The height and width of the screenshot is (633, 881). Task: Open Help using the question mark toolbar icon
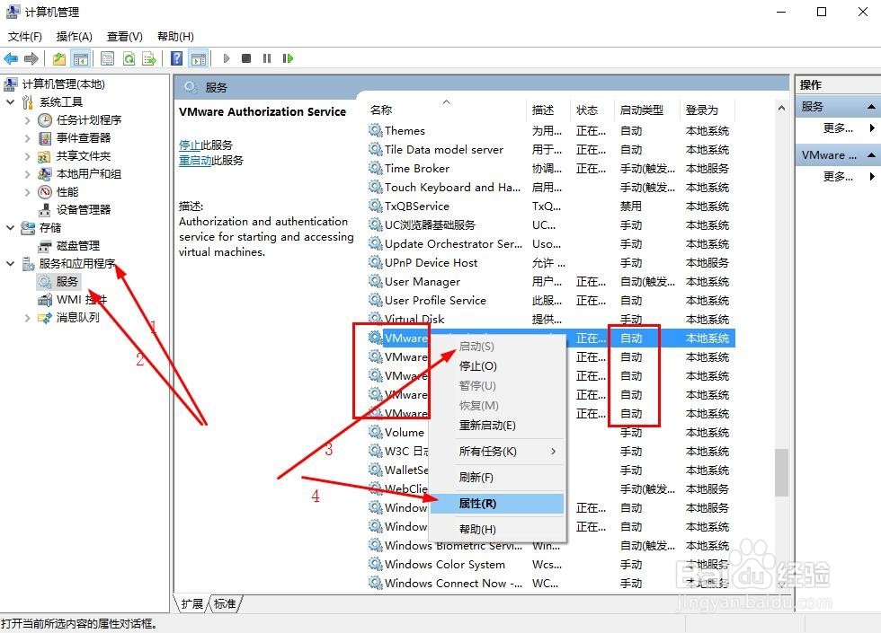coord(178,58)
